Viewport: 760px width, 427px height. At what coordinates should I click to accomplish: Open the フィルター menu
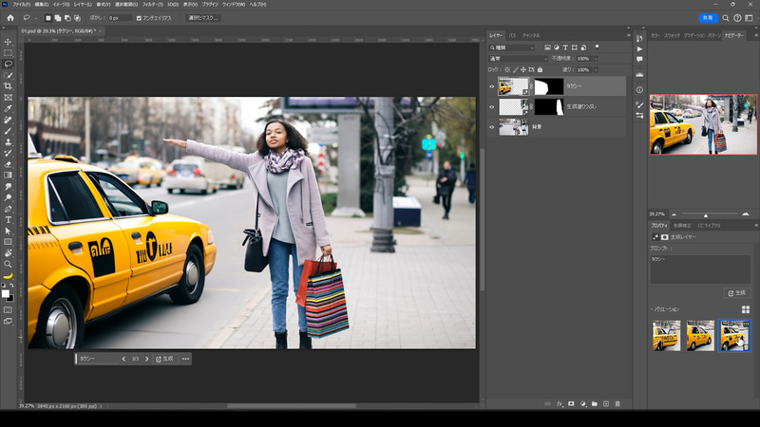click(x=152, y=4)
